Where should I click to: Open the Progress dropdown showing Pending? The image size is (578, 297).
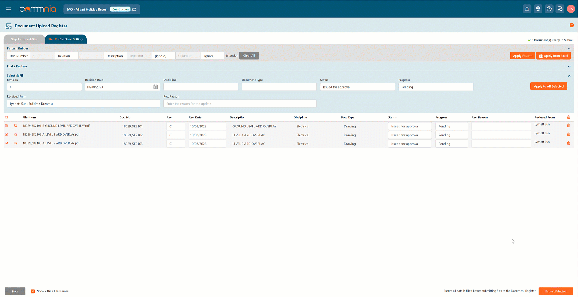tap(436, 87)
